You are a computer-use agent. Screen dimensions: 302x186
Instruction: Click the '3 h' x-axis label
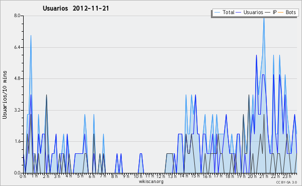(x=57, y=176)
